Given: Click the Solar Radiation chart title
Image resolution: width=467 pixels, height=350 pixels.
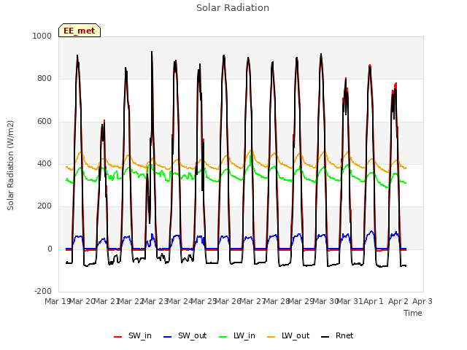Looking at the screenshot, I should click(x=233, y=8).
